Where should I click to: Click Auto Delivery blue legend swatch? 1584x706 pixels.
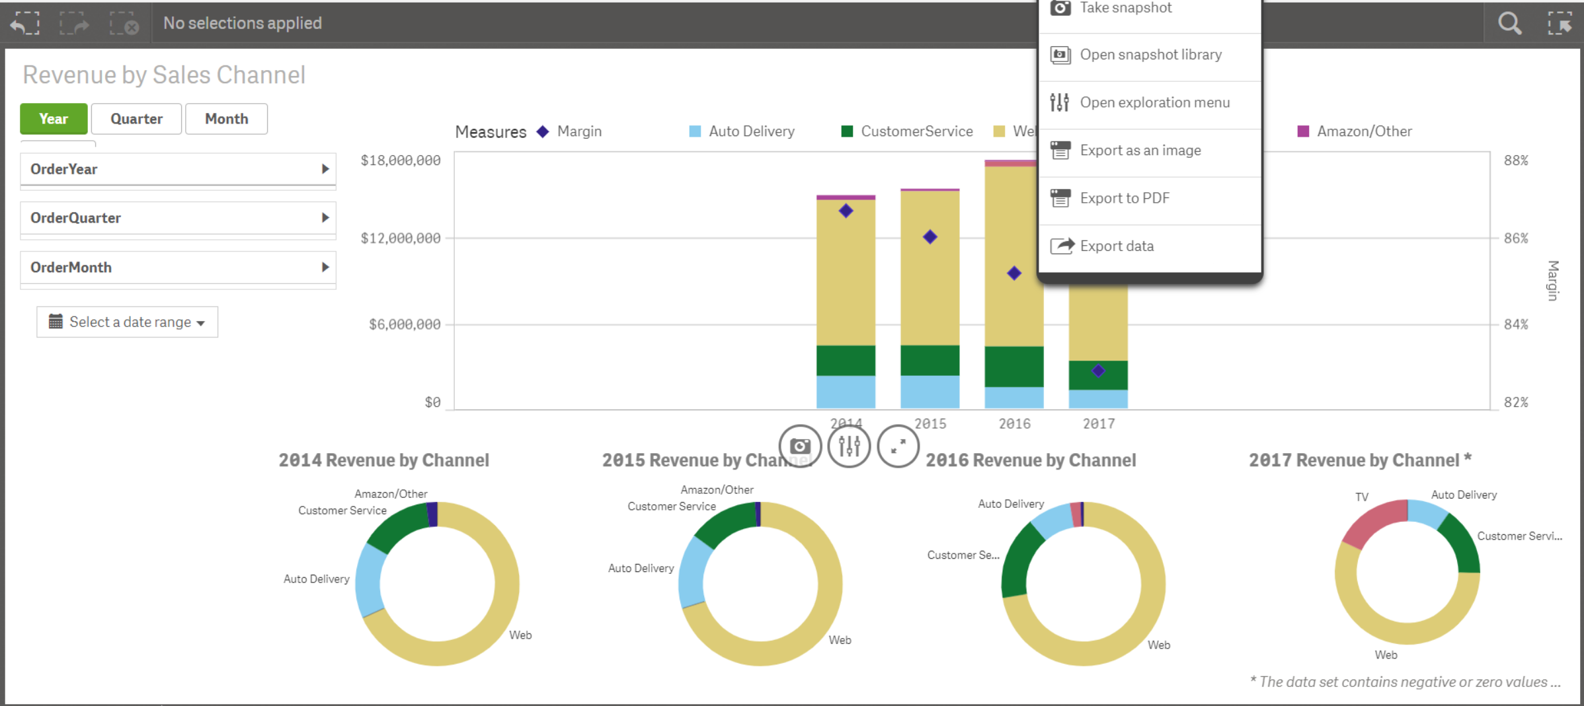pyautogui.click(x=695, y=131)
